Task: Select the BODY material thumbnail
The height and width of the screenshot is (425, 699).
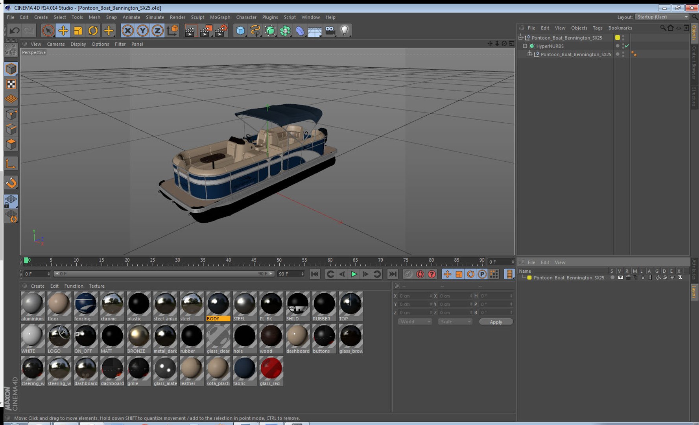Action: [218, 306]
